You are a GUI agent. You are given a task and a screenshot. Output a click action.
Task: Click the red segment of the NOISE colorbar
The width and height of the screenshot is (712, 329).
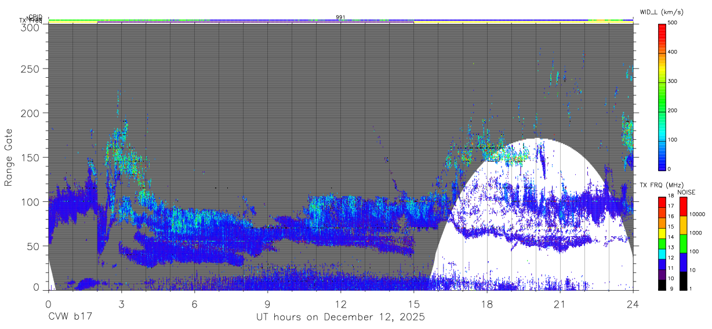coord(682,206)
